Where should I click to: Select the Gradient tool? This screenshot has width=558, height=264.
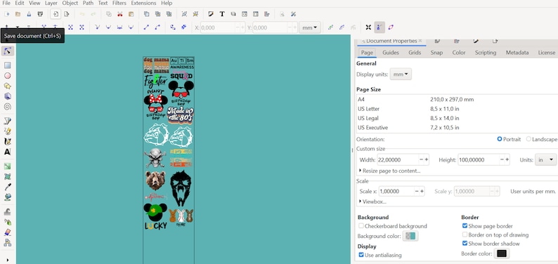point(7,166)
